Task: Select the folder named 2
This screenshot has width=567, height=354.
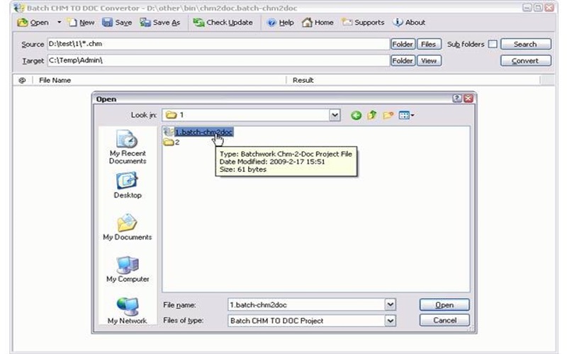Action: click(172, 142)
